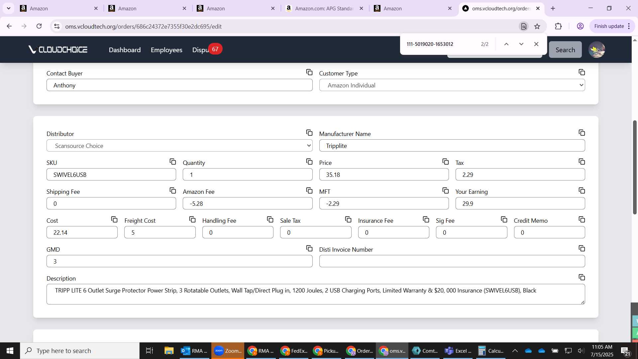
Task: Bookmark this page with the star icon
Action: coord(537,26)
